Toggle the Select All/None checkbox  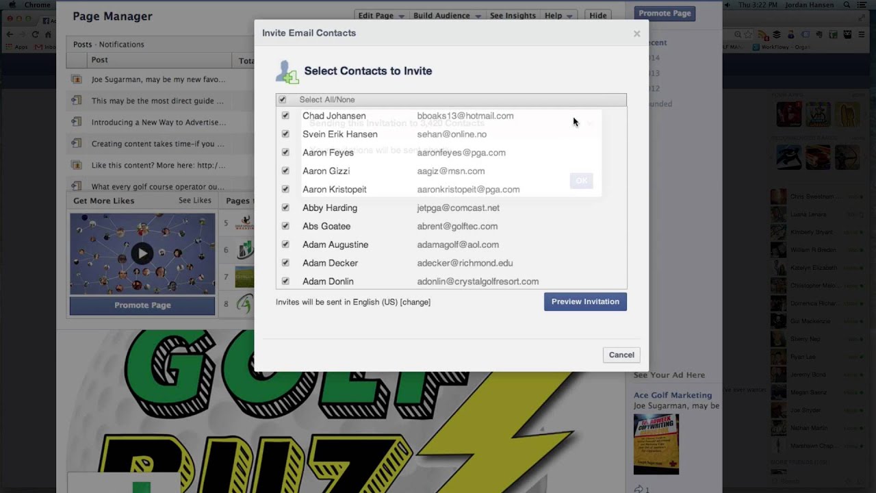coord(282,99)
